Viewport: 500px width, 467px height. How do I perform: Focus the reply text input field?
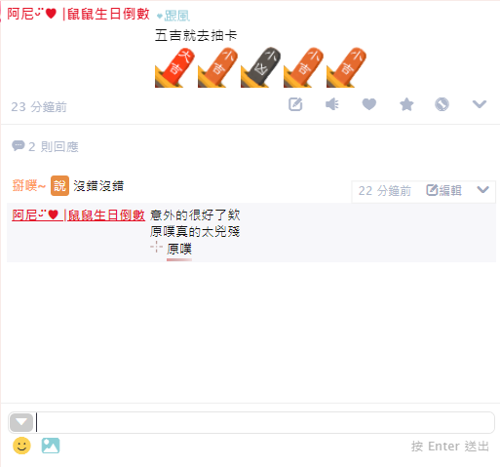(x=265, y=422)
